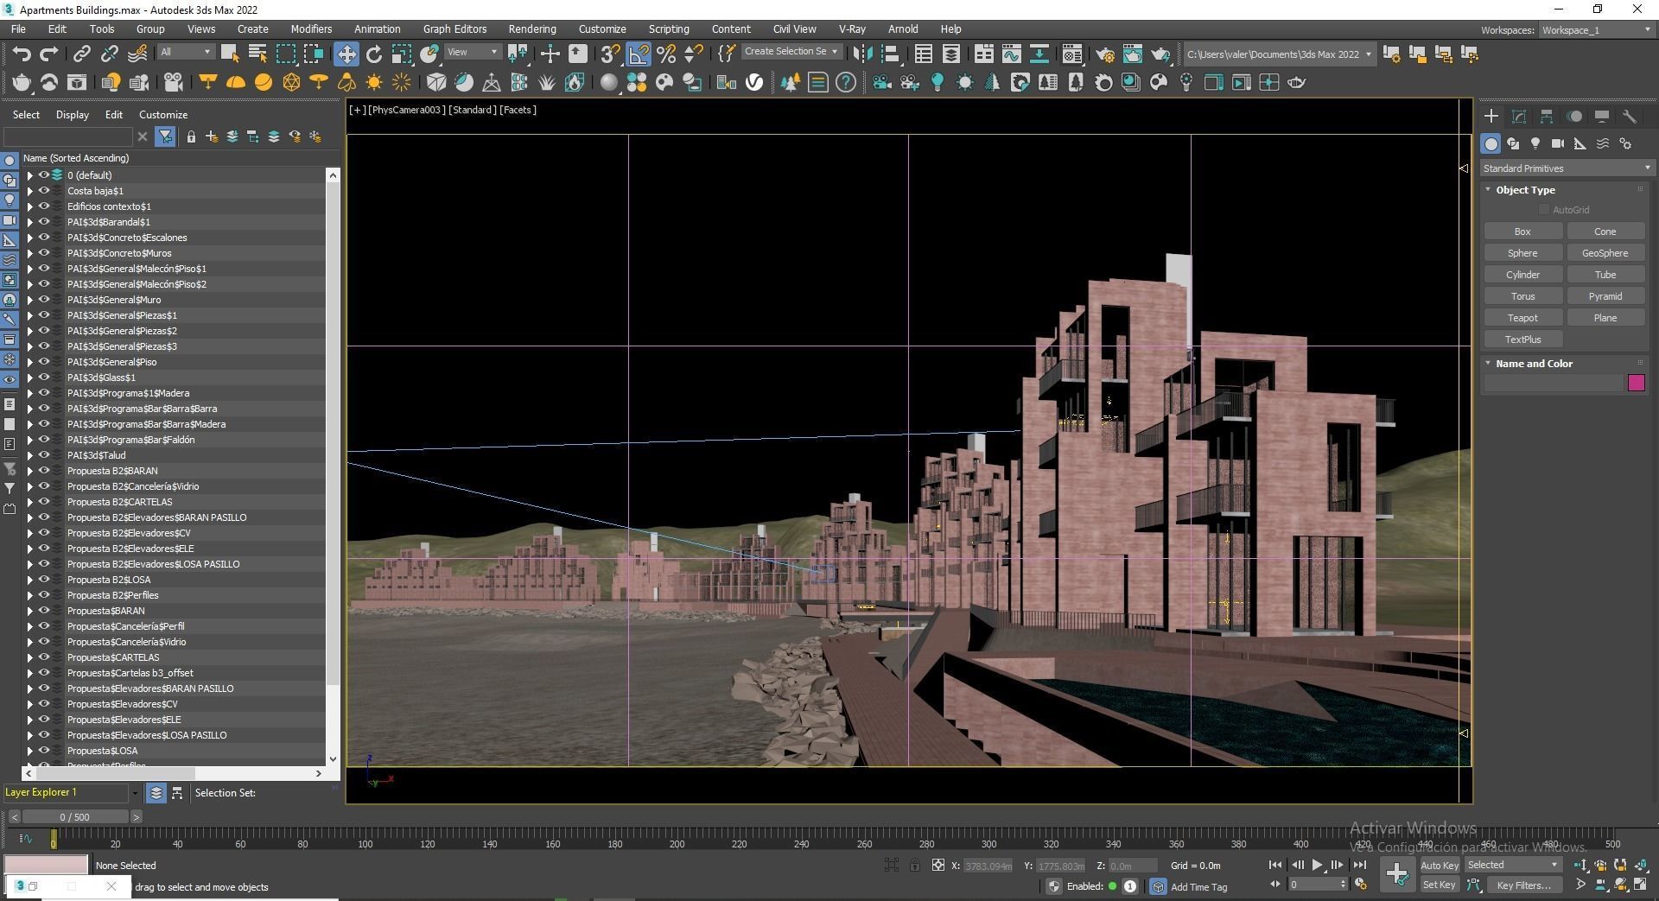Lock selection in Scene Explorer toolbar
The height and width of the screenshot is (901, 1659).
191,136
